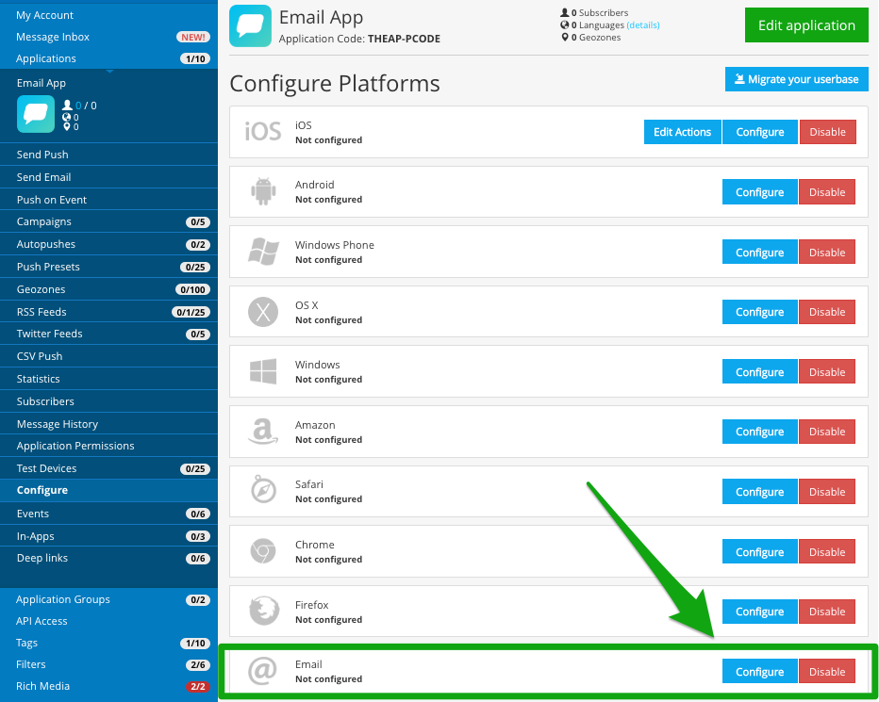Open Geozones menu item
Screen dimensions: 879x702
click(108, 289)
